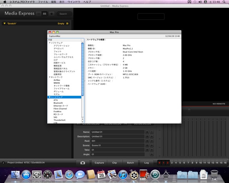229x183 pixels.
Task: Click the exclamation icon beside Name
Action: 152,132
